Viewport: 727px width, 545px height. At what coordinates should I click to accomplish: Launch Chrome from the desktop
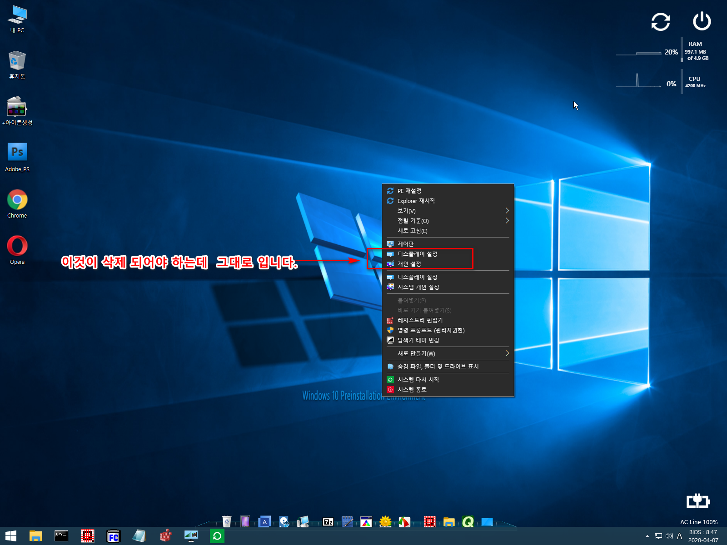coord(17,204)
